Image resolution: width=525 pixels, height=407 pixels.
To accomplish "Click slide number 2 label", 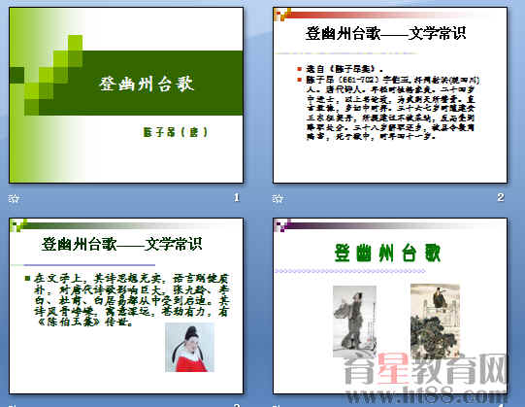I will (x=501, y=197).
